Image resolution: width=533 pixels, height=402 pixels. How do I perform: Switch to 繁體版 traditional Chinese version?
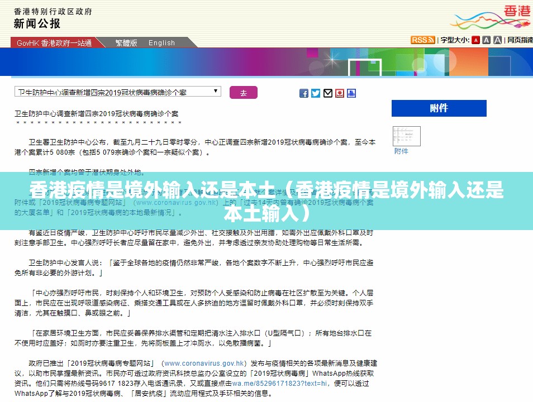coord(126,43)
